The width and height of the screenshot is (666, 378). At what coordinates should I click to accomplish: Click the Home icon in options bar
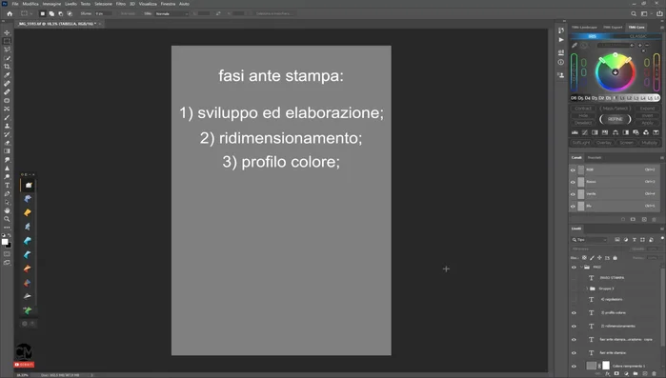(10, 13)
